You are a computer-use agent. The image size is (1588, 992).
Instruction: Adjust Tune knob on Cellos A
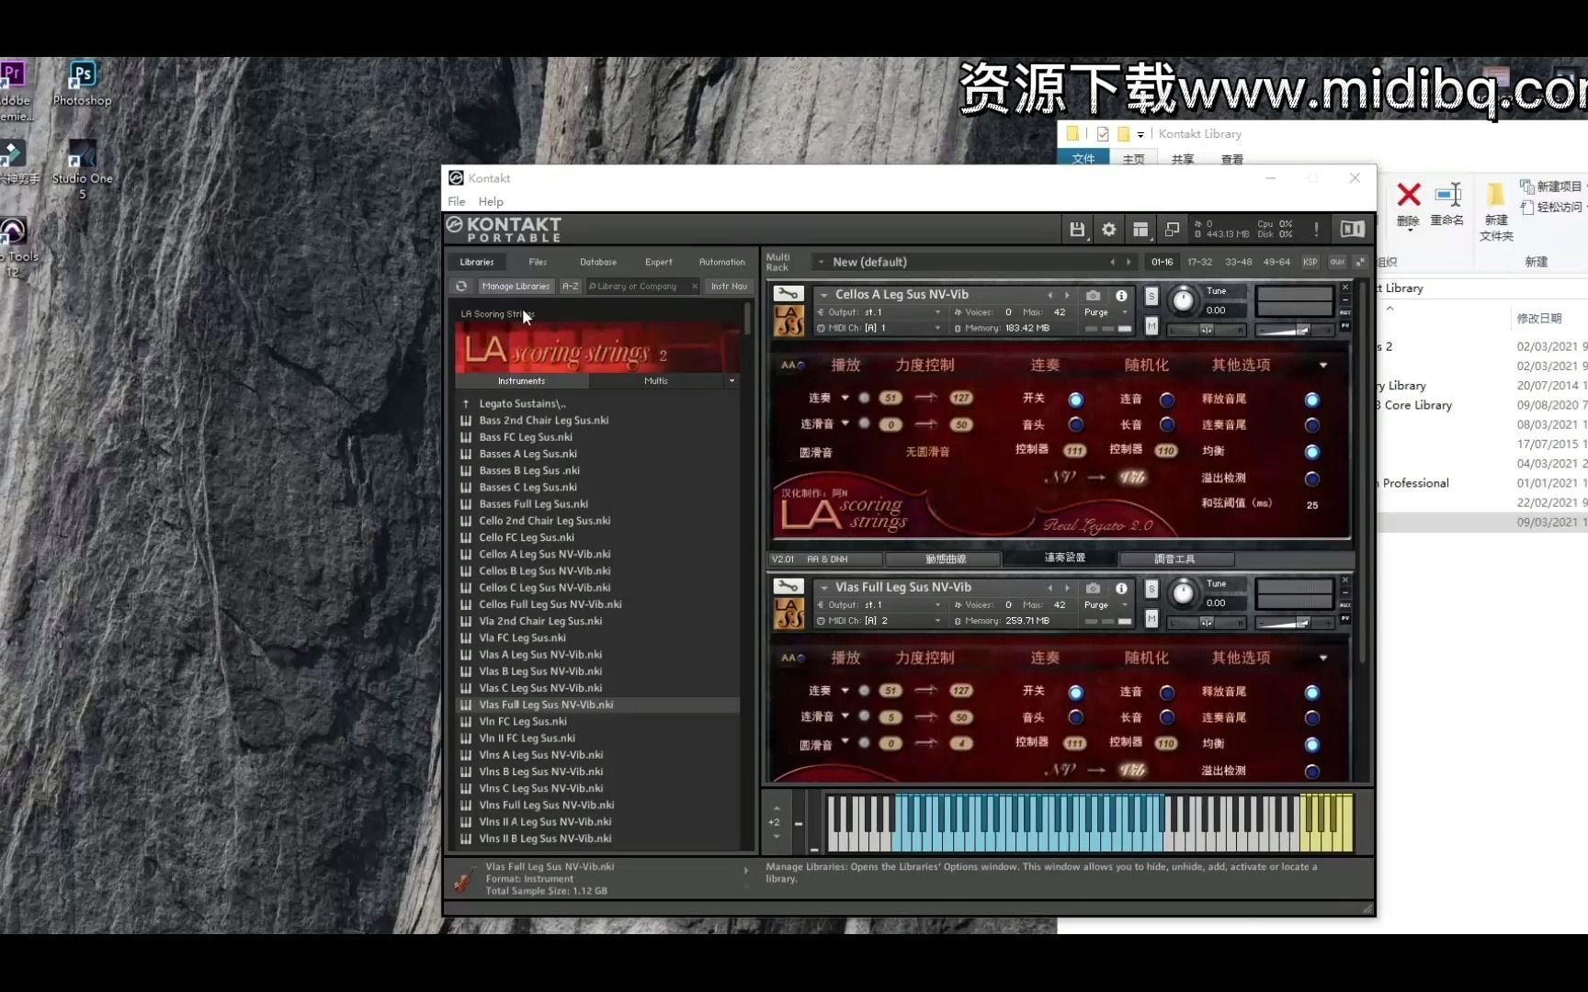[x=1184, y=300]
